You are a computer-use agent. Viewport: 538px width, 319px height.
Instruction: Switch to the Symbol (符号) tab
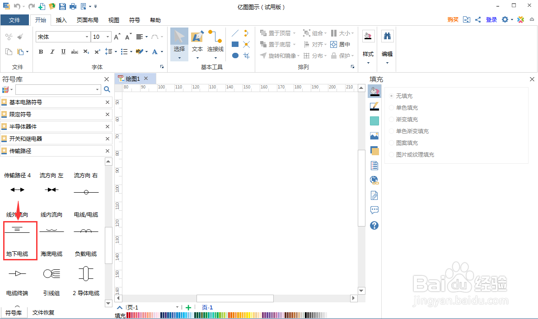(x=135, y=20)
